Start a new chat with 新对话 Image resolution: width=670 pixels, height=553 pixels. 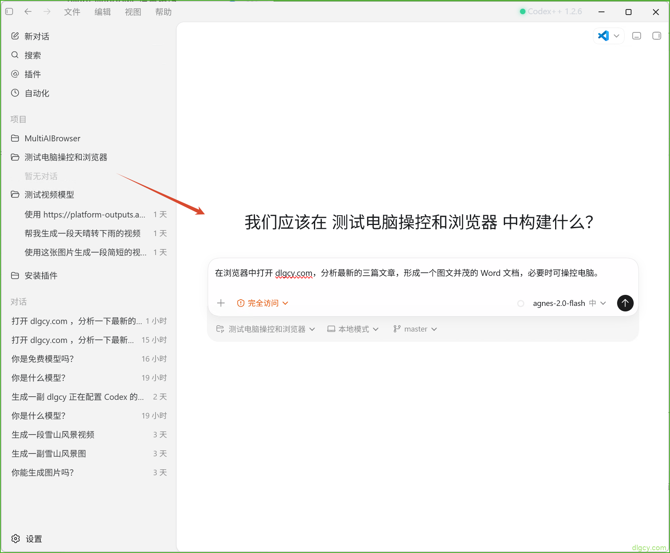tap(88, 36)
